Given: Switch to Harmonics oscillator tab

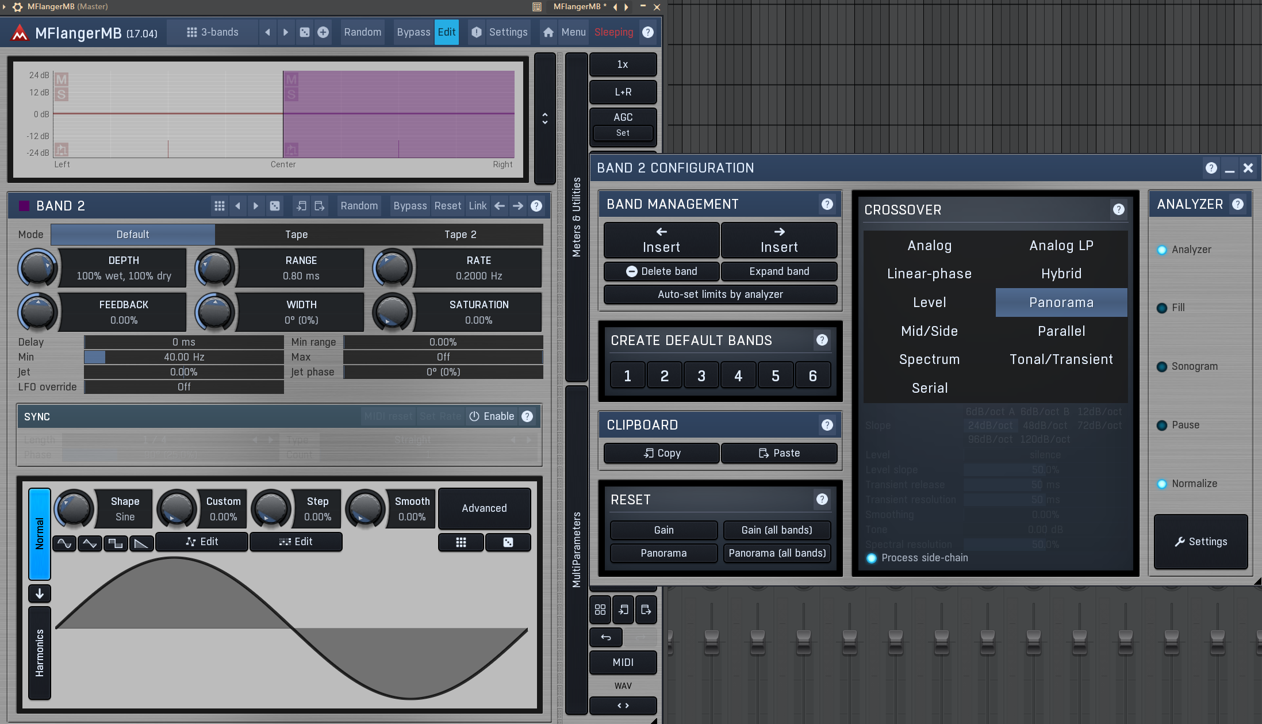Looking at the screenshot, I should 40,653.
